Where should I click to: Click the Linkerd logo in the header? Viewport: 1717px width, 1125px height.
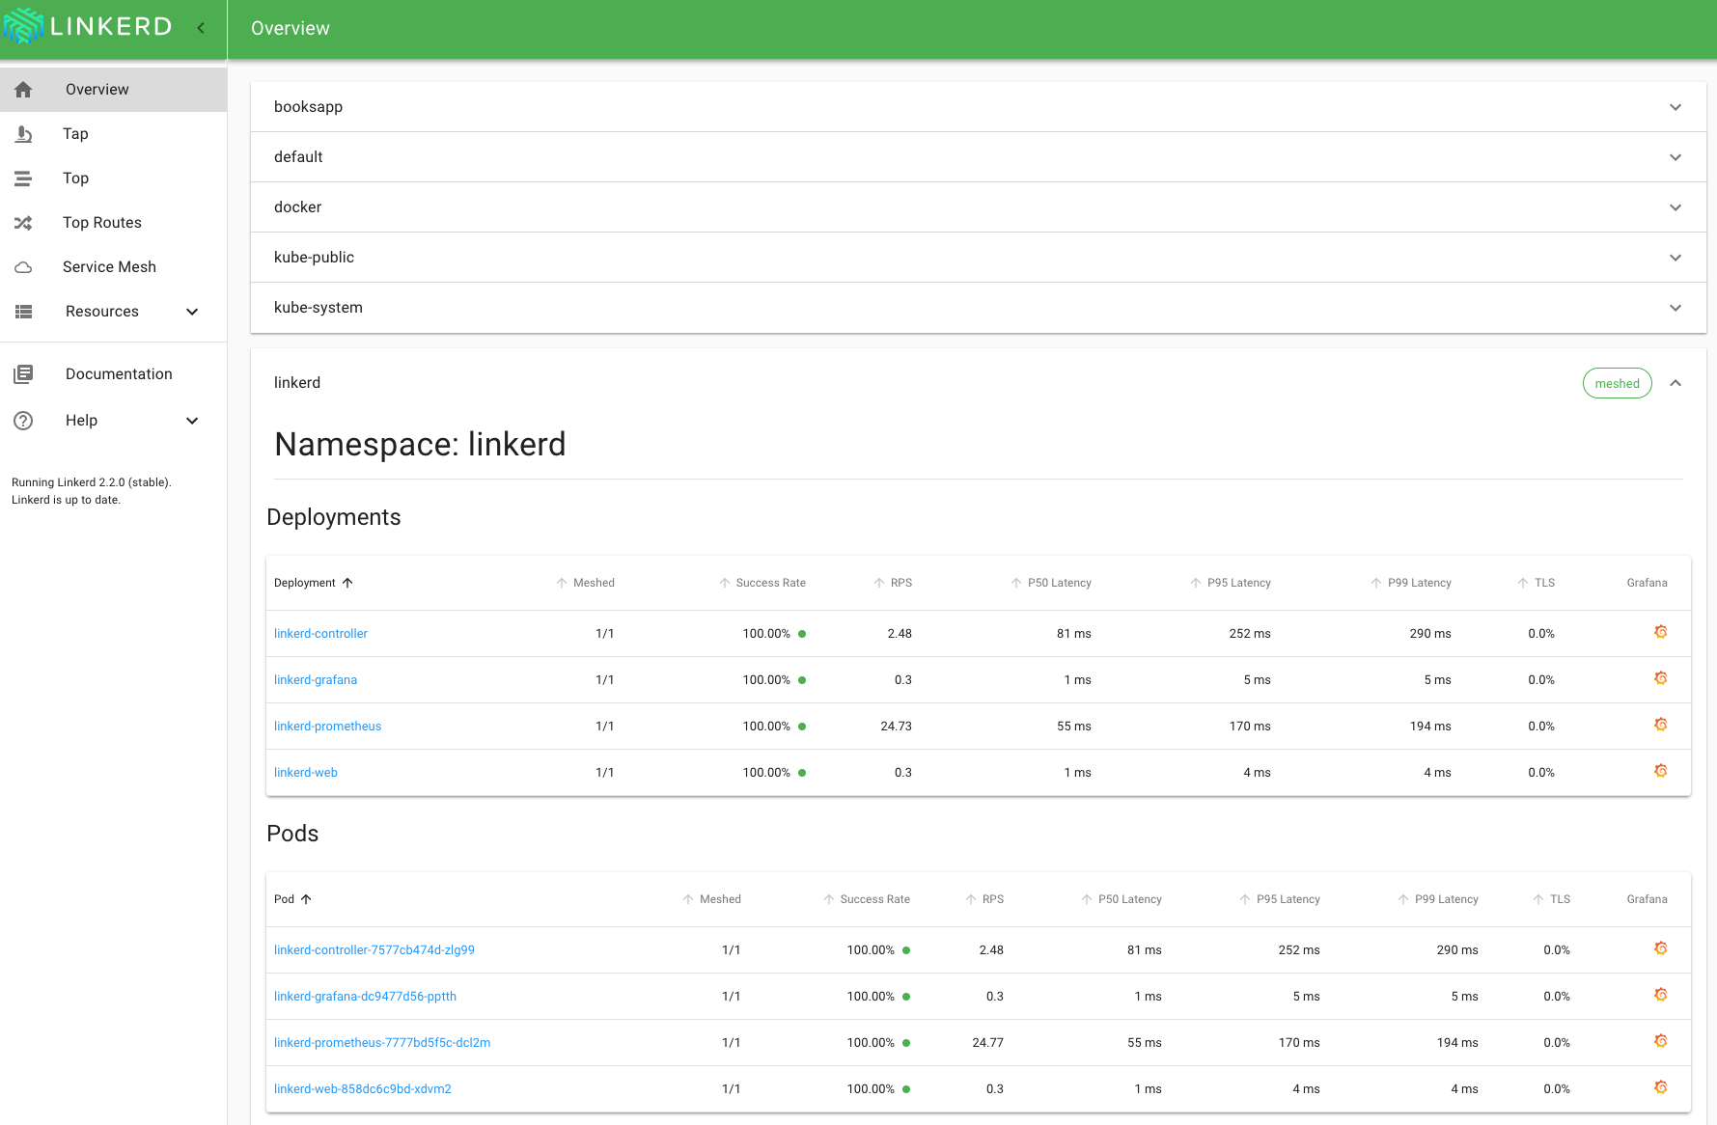pyautogui.click(x=89, y=27)
